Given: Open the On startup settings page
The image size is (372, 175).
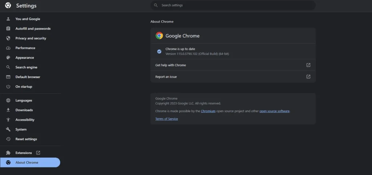Looking at the screenshot, I should pos(24,87).
